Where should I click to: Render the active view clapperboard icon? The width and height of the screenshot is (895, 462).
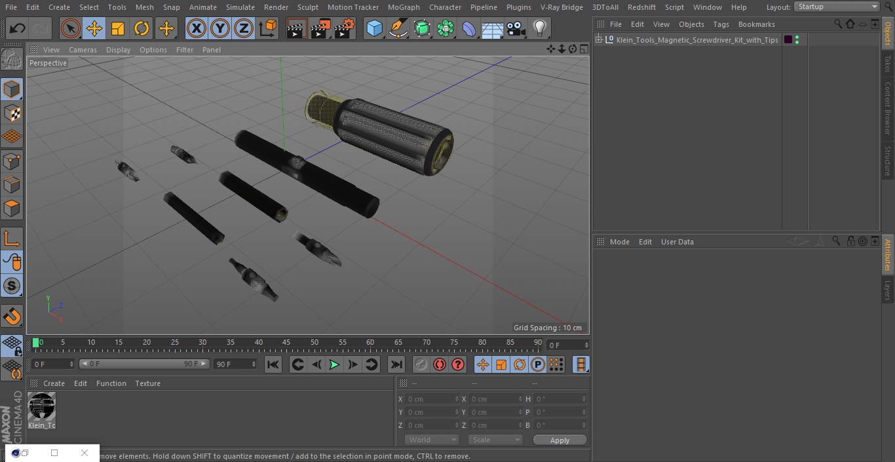click(x=296, y=28)
